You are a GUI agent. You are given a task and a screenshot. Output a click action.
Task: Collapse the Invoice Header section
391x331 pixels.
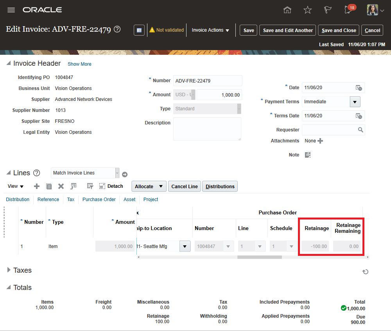(x=9, y=63)
